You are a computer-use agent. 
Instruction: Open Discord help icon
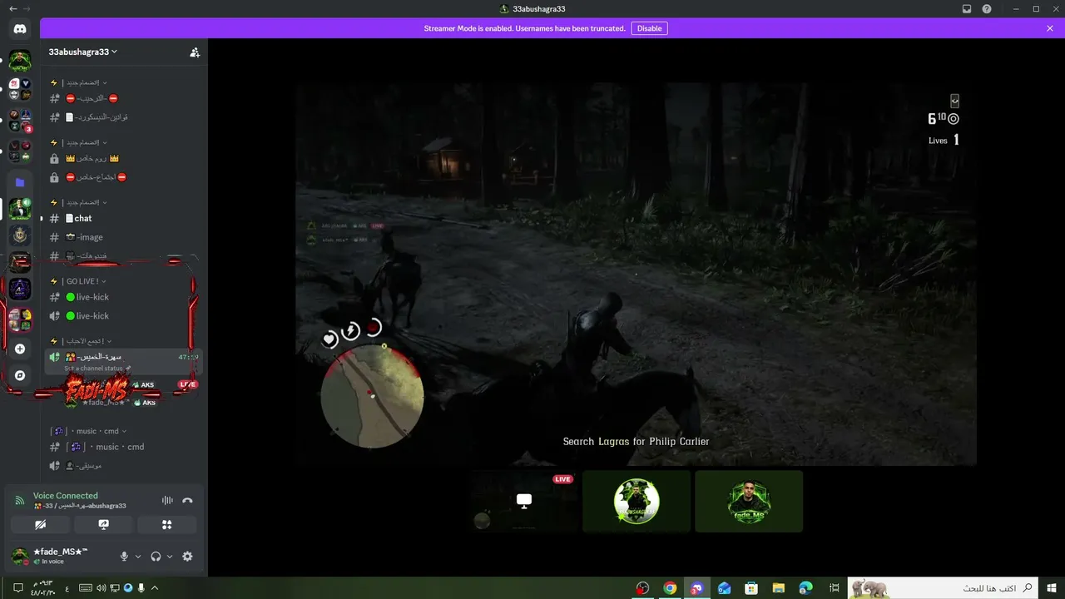pos(987,8)
